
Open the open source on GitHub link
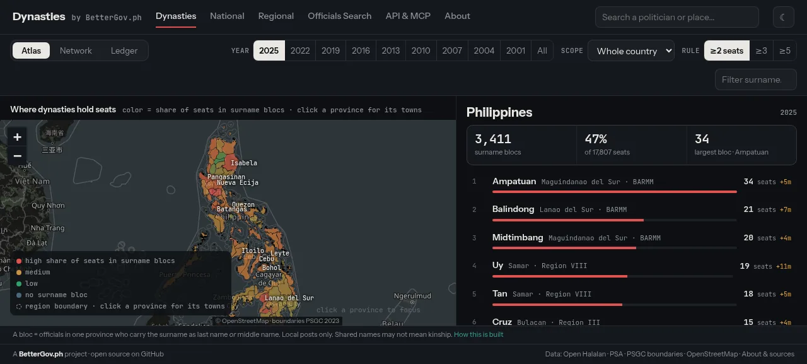(127, 354)
